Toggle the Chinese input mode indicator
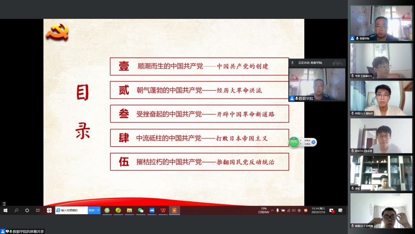This screenshot has height=234, width=415. 299,211
